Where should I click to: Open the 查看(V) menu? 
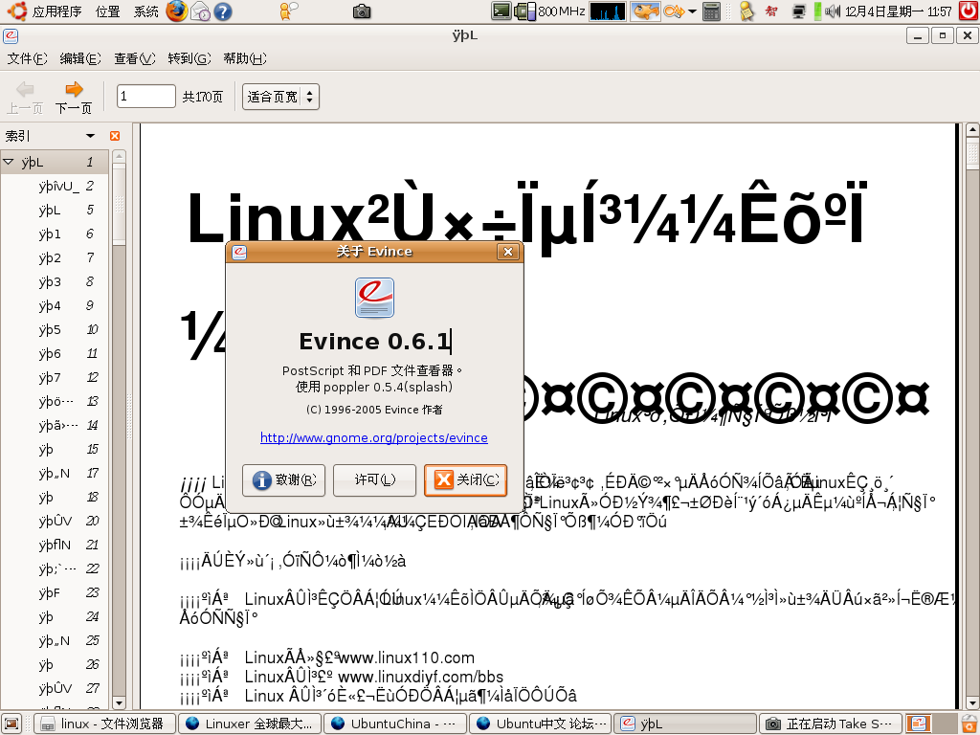coord(134,58)
